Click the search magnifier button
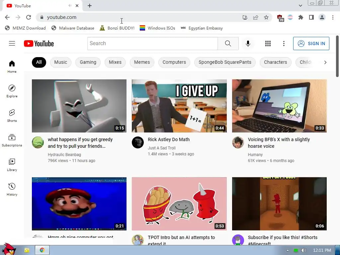 tap(228, 43)
